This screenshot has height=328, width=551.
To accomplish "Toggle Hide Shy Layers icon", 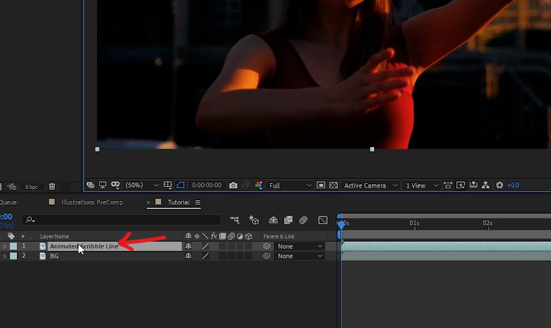I will (273, 220).
